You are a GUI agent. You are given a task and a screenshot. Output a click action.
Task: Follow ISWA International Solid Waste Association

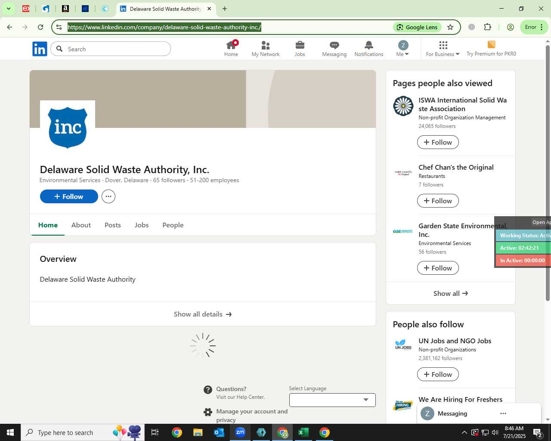pyautogui.click(x=438, y=142)
